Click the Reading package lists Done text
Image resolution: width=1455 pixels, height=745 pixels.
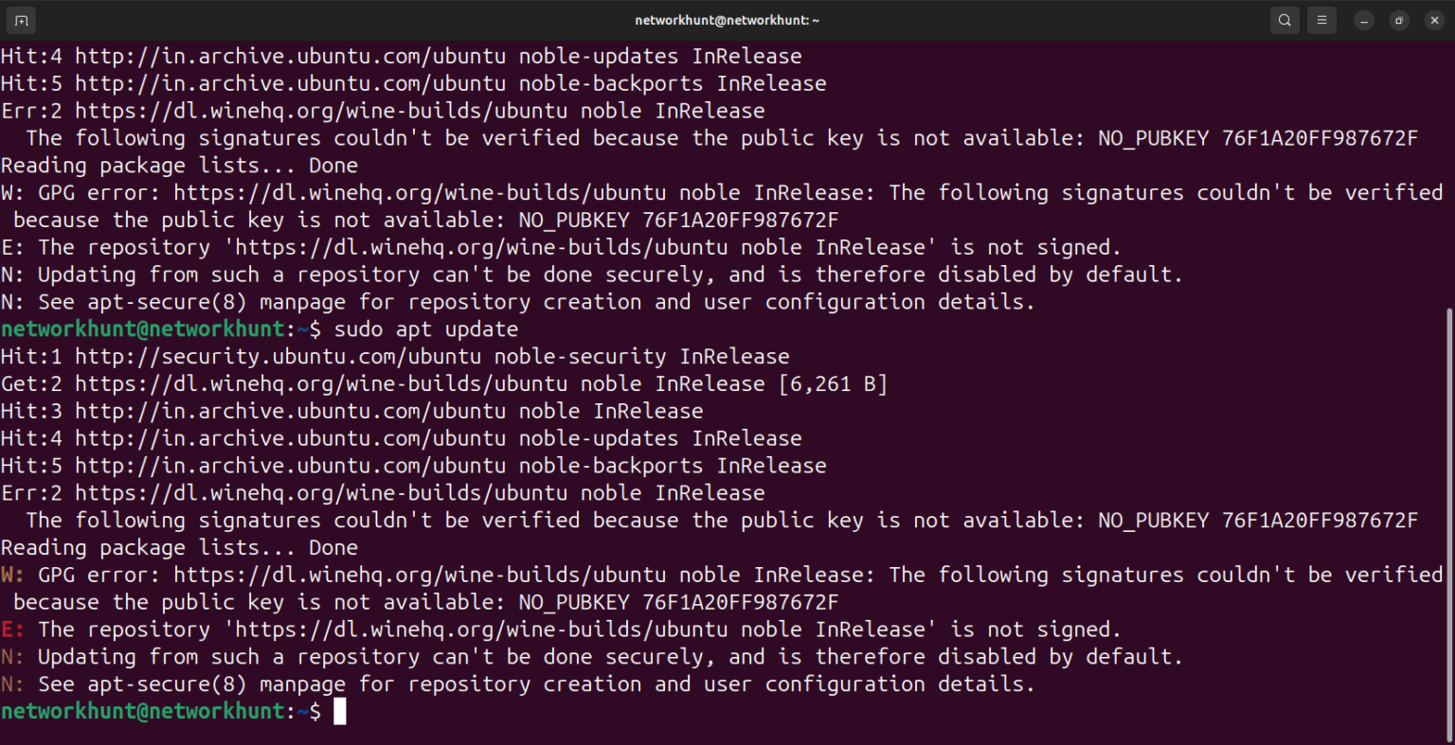click(179, 547)
